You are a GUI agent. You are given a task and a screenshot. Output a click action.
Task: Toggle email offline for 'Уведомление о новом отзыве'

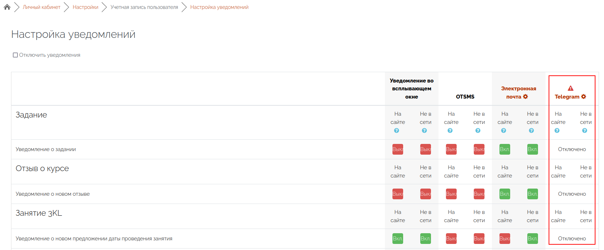[x=532, y=194]
